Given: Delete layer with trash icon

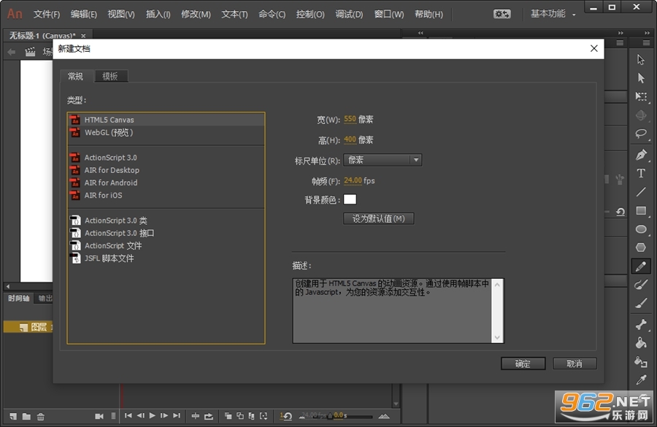Looking at the screenshot, I should (x=41, y=416).
